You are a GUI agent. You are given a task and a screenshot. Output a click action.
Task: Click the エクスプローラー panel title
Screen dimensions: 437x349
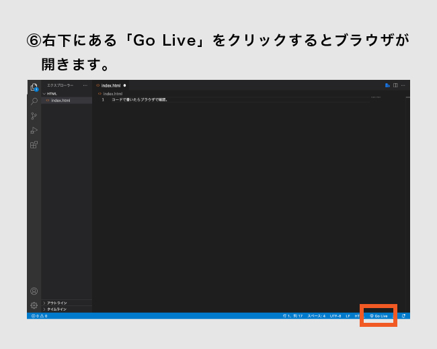click(x=61, y=85)
